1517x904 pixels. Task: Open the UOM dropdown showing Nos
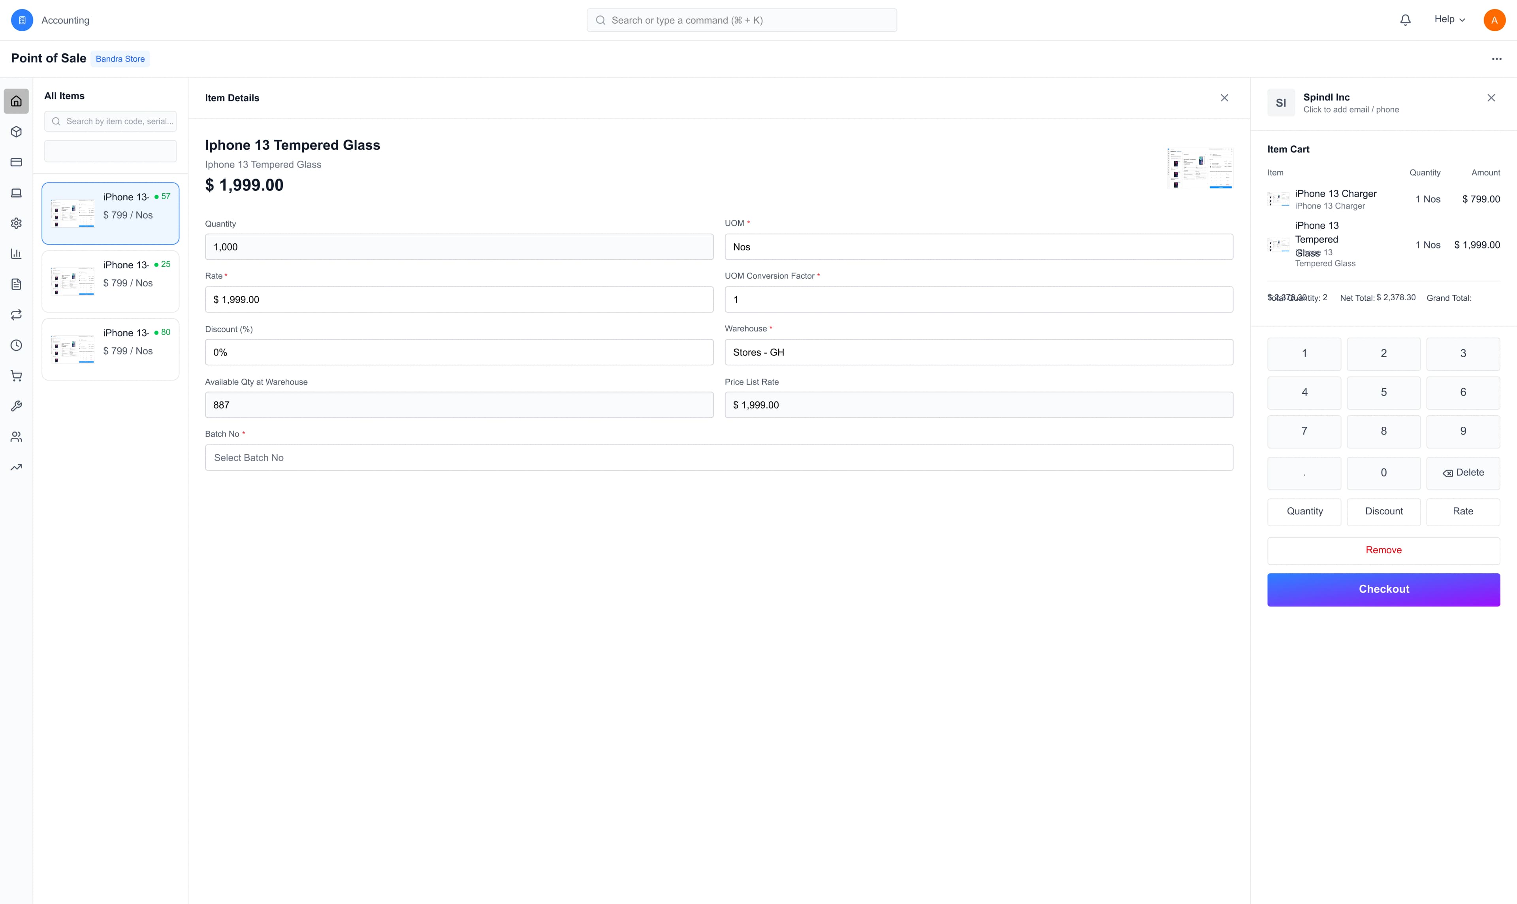(978, 247)
